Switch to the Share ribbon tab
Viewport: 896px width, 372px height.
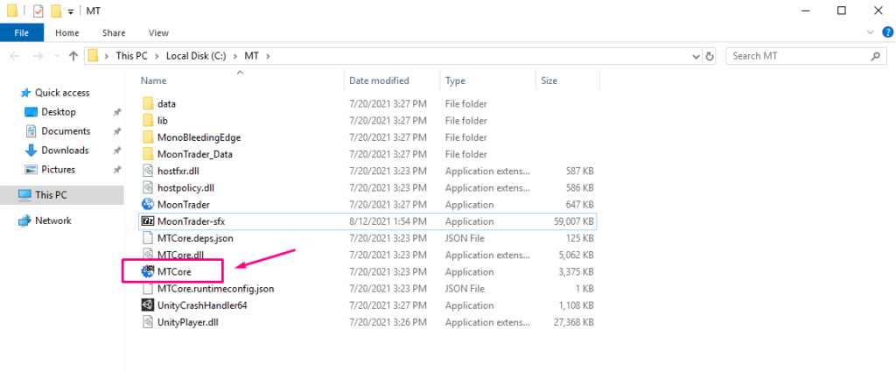point(114,32)
